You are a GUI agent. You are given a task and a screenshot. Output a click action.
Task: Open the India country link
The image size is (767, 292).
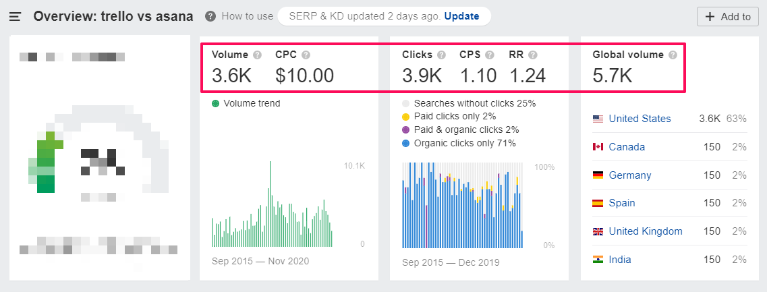(x=620, y=260)
